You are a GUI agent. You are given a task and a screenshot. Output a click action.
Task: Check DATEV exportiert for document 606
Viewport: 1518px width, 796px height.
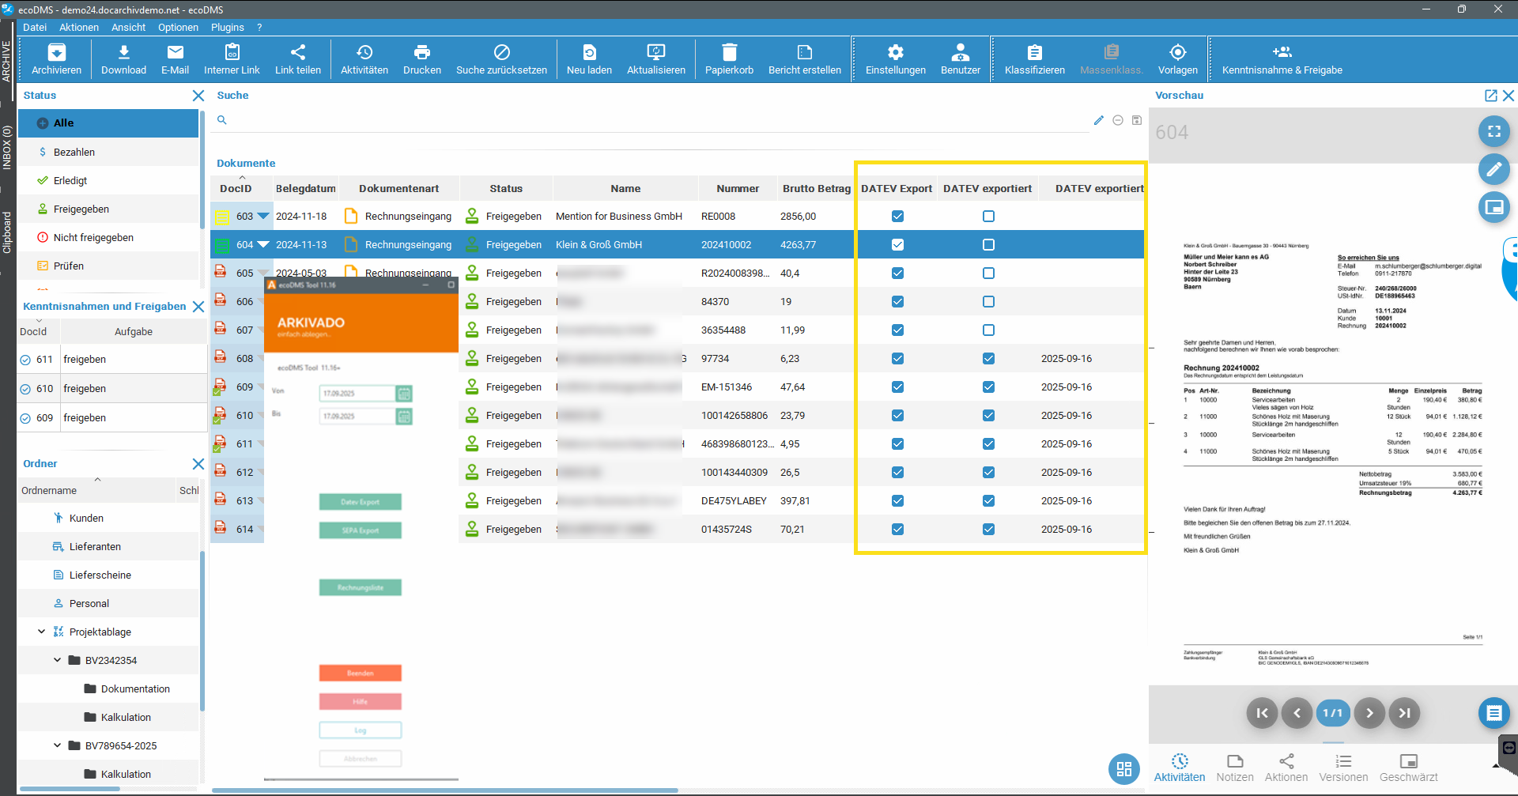coord(988,302)
